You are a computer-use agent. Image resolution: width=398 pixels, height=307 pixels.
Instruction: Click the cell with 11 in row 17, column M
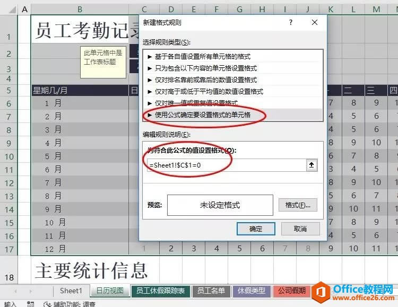[376, 248]
